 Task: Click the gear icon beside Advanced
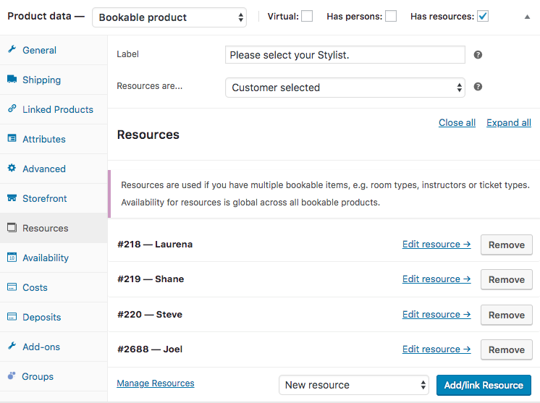point(12,169)
